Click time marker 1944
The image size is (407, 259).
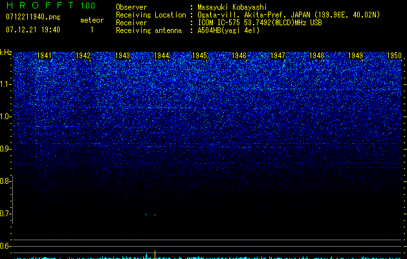[x=161, y=56]
